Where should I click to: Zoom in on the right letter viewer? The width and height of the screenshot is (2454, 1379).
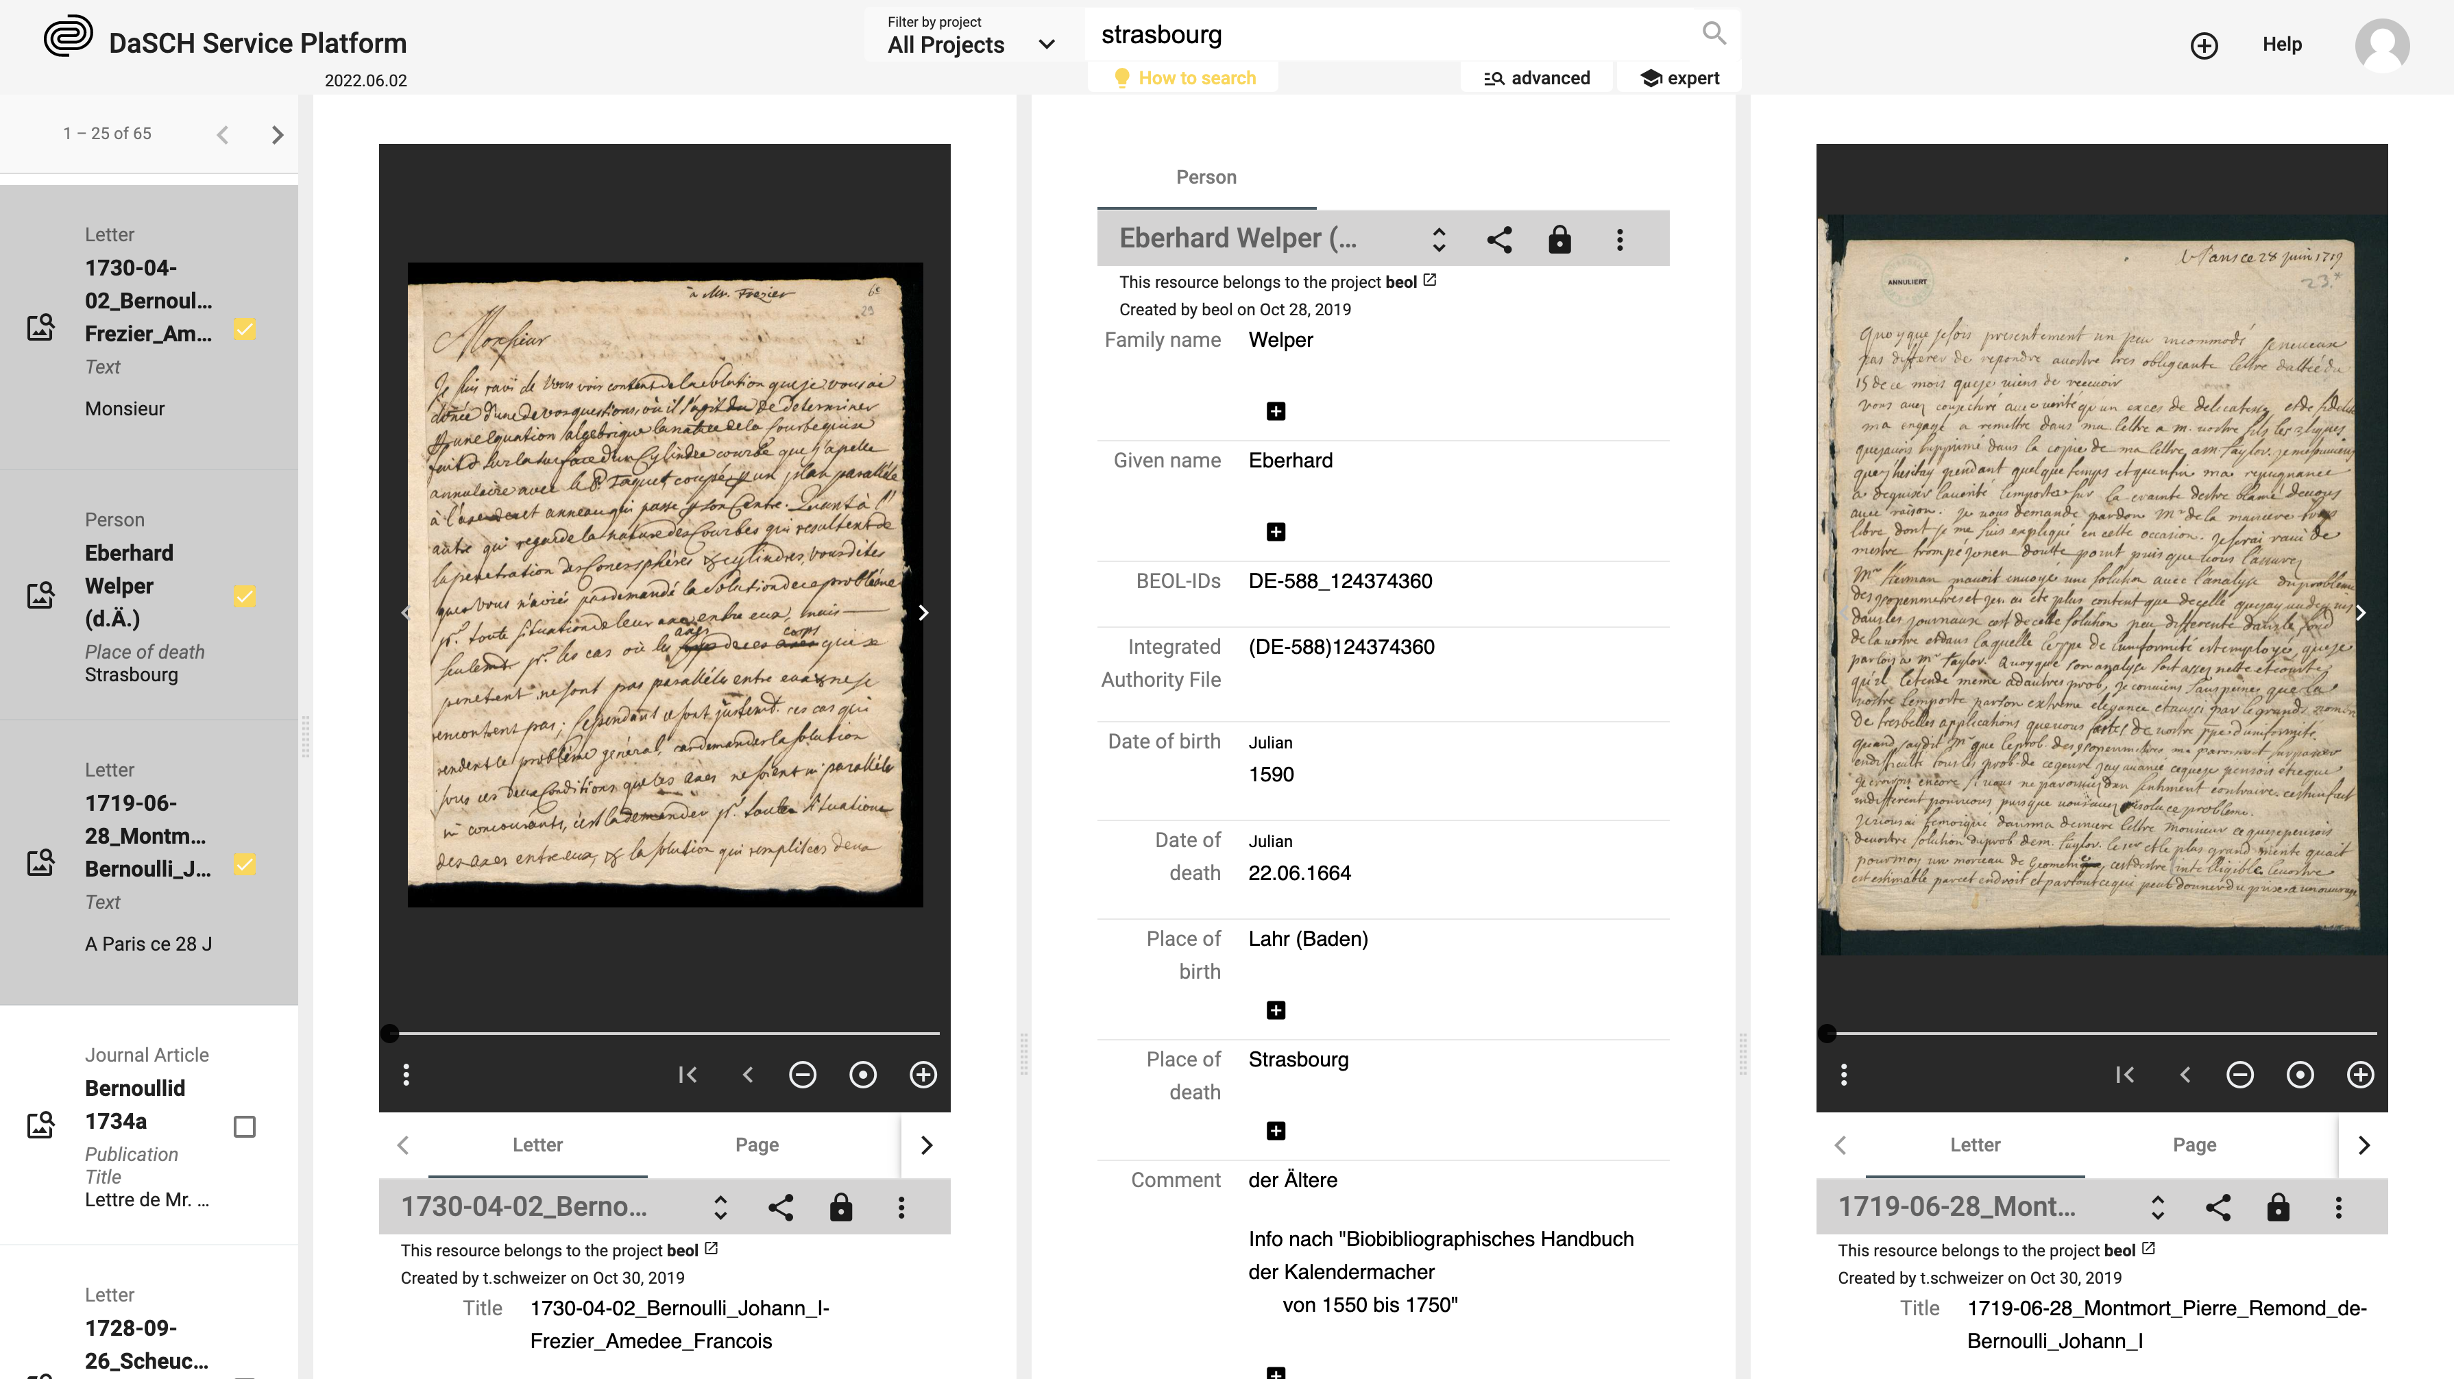(2359, 1075)
